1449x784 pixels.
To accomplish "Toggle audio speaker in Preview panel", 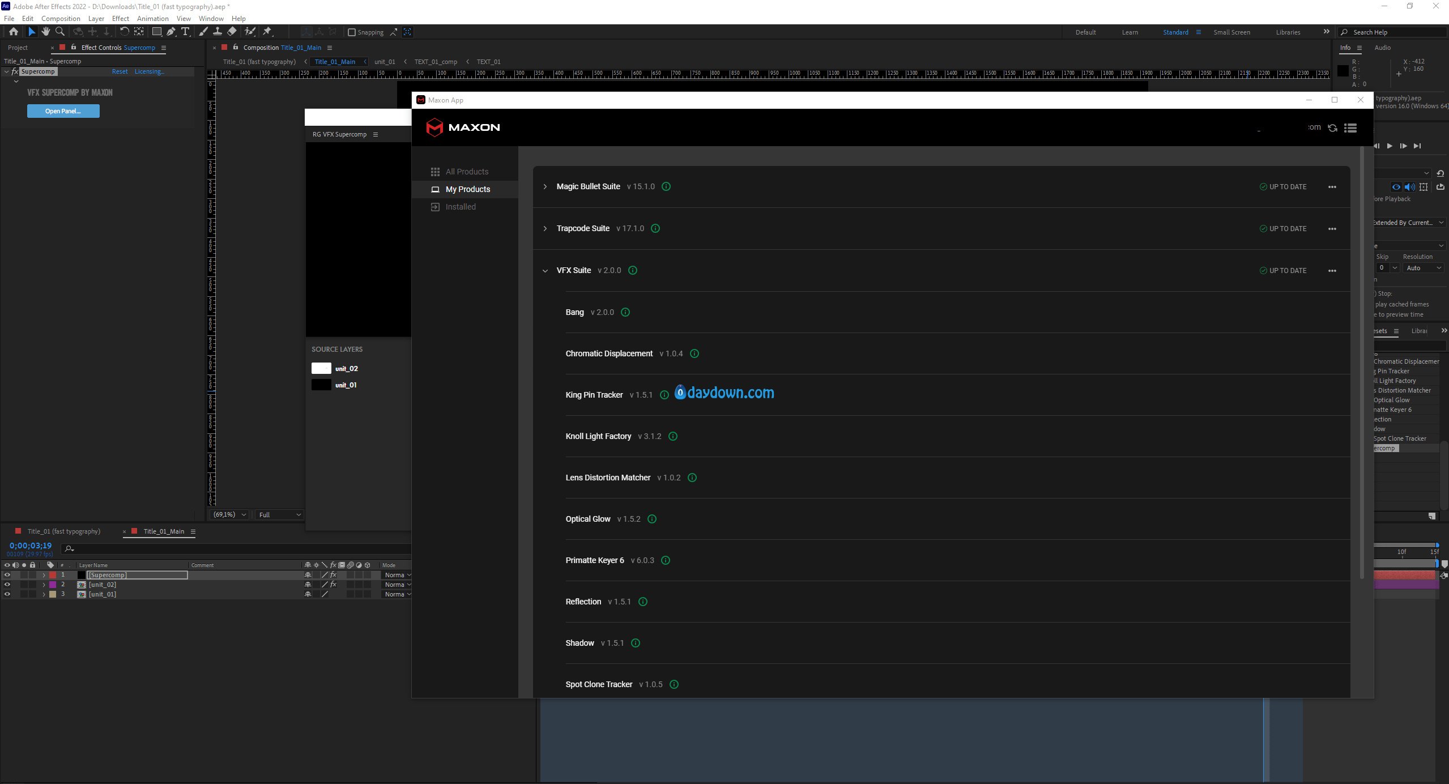I will click(1410, 187).
